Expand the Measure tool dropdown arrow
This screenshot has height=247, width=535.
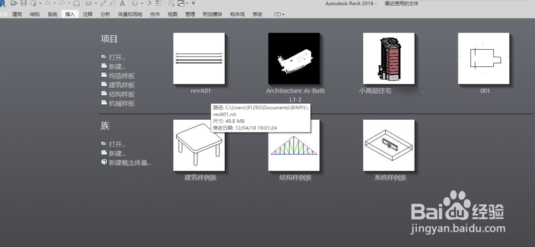coord(96,3)
